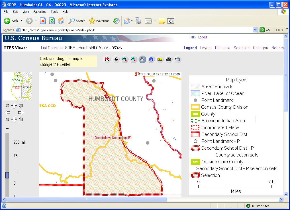
Task: Click the "200 mi." zoom scale label
Action: tap(19, 142)
